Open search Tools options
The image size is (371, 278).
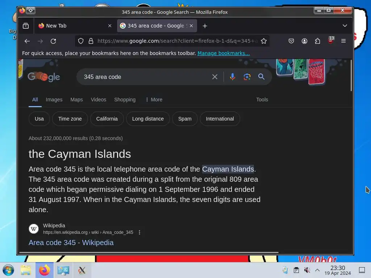(x=262, y=100)
